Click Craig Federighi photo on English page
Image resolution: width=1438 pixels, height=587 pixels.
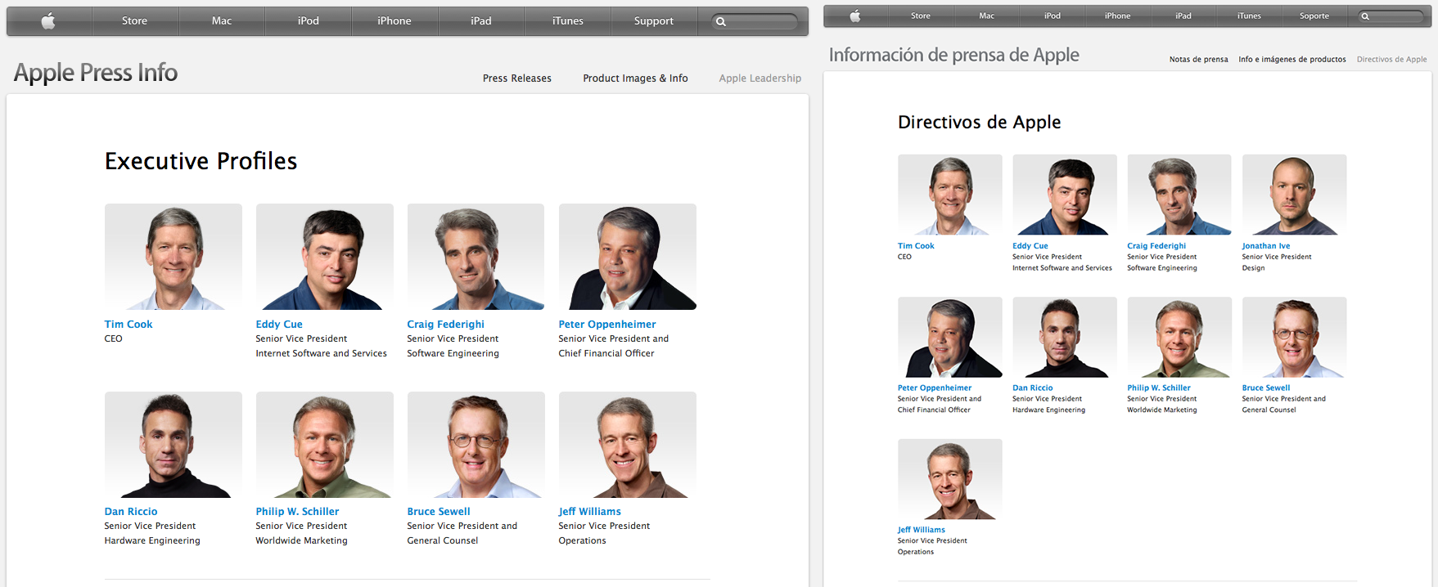[x=476, y=257]
